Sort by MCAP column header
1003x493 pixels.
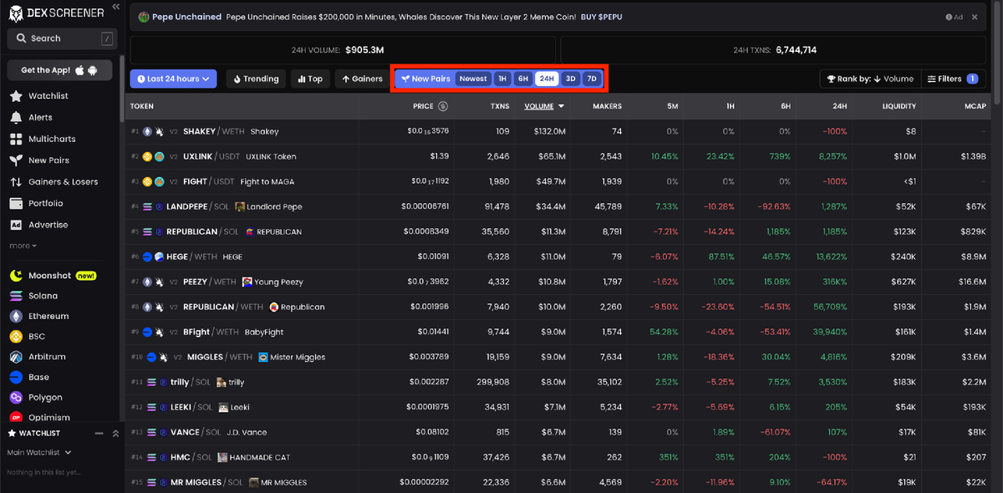(x=975, y=106)
